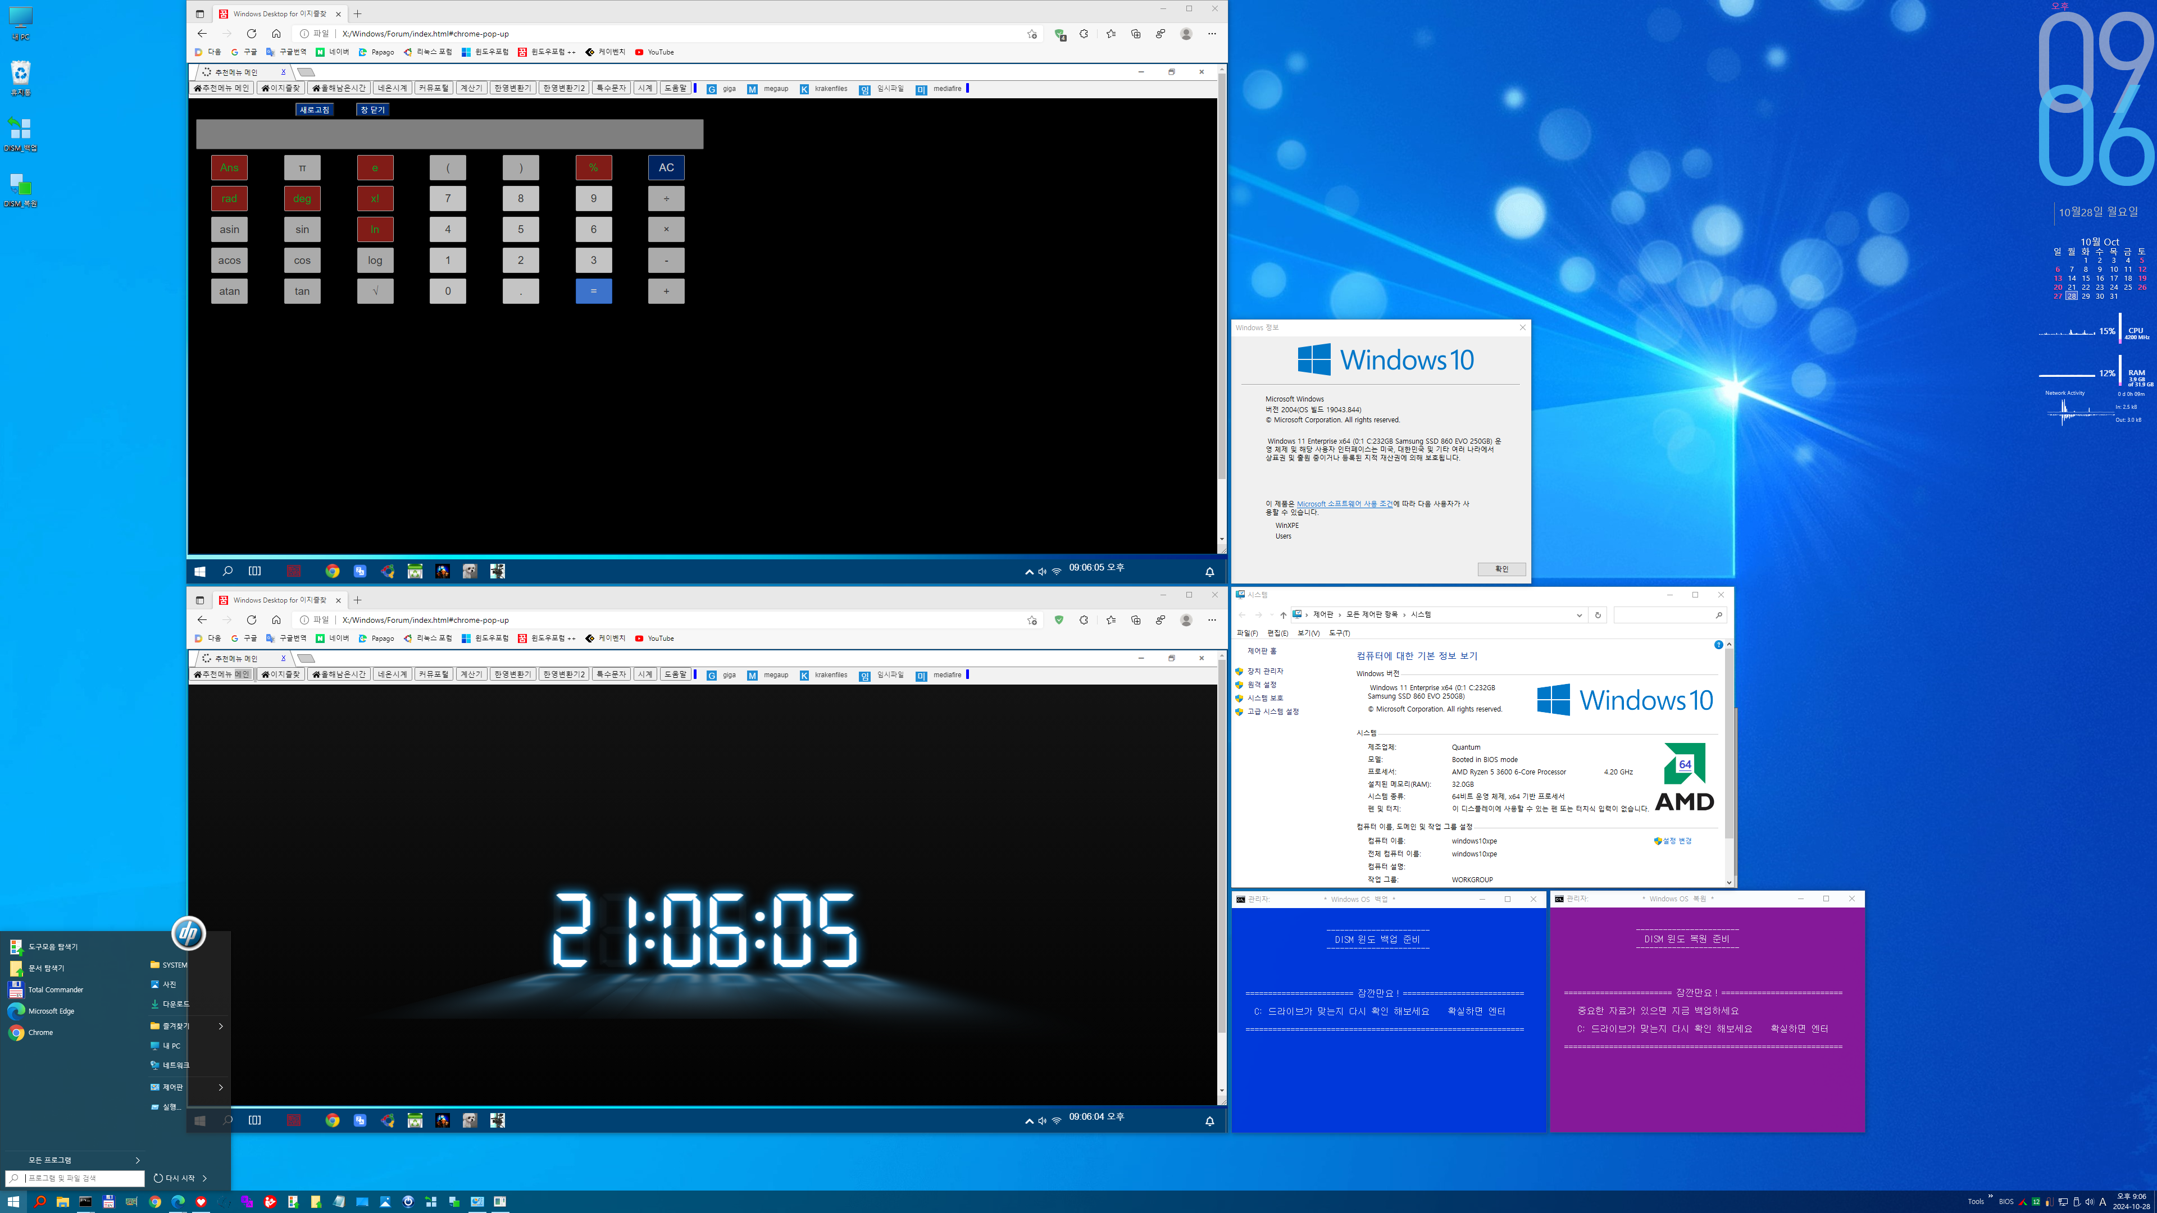Screen dimensions: 2157x1213
Task: Click the HP user picture on Start menu
Action: 188,933
